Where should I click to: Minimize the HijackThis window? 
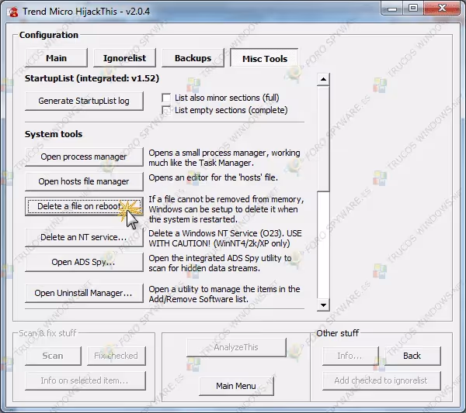[392, 9]
